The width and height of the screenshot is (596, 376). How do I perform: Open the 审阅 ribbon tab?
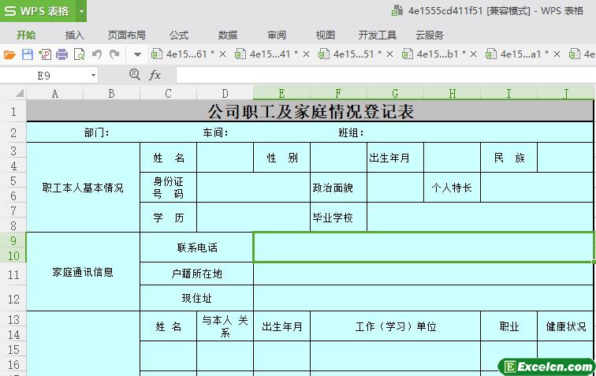coord(277,35)
